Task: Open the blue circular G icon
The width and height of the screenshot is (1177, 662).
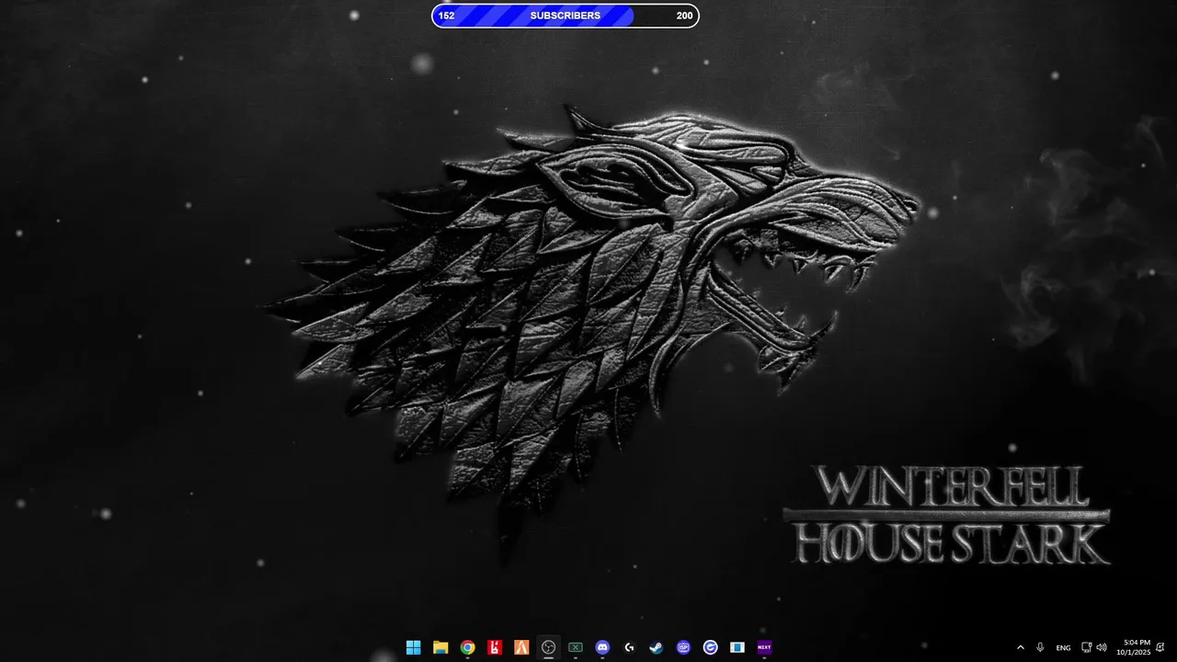Action: [x=710, y=647]
